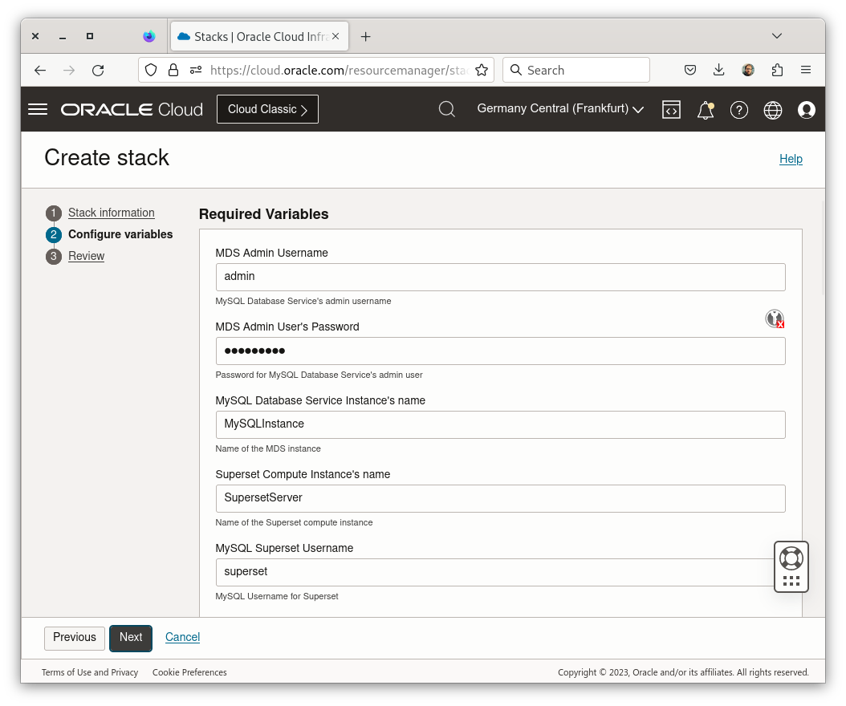Expand the Cloud Classic switcher
Viewport: 846px width, 706px height.
[267, 108]
